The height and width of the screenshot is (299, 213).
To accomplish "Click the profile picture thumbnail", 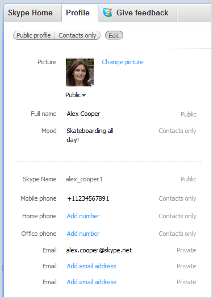I will (80, 72).
